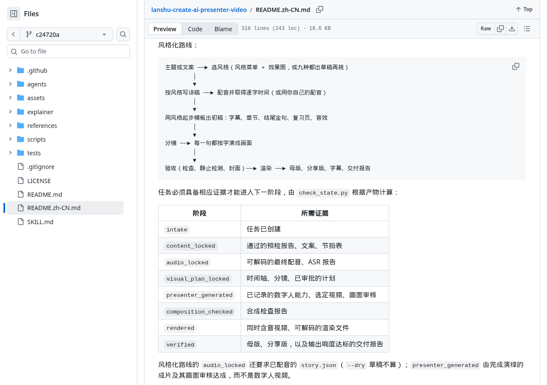The width and height of the screenshot is (547, 385).
Task: Jump to Top of the page
Action: [x=524, y=9]
